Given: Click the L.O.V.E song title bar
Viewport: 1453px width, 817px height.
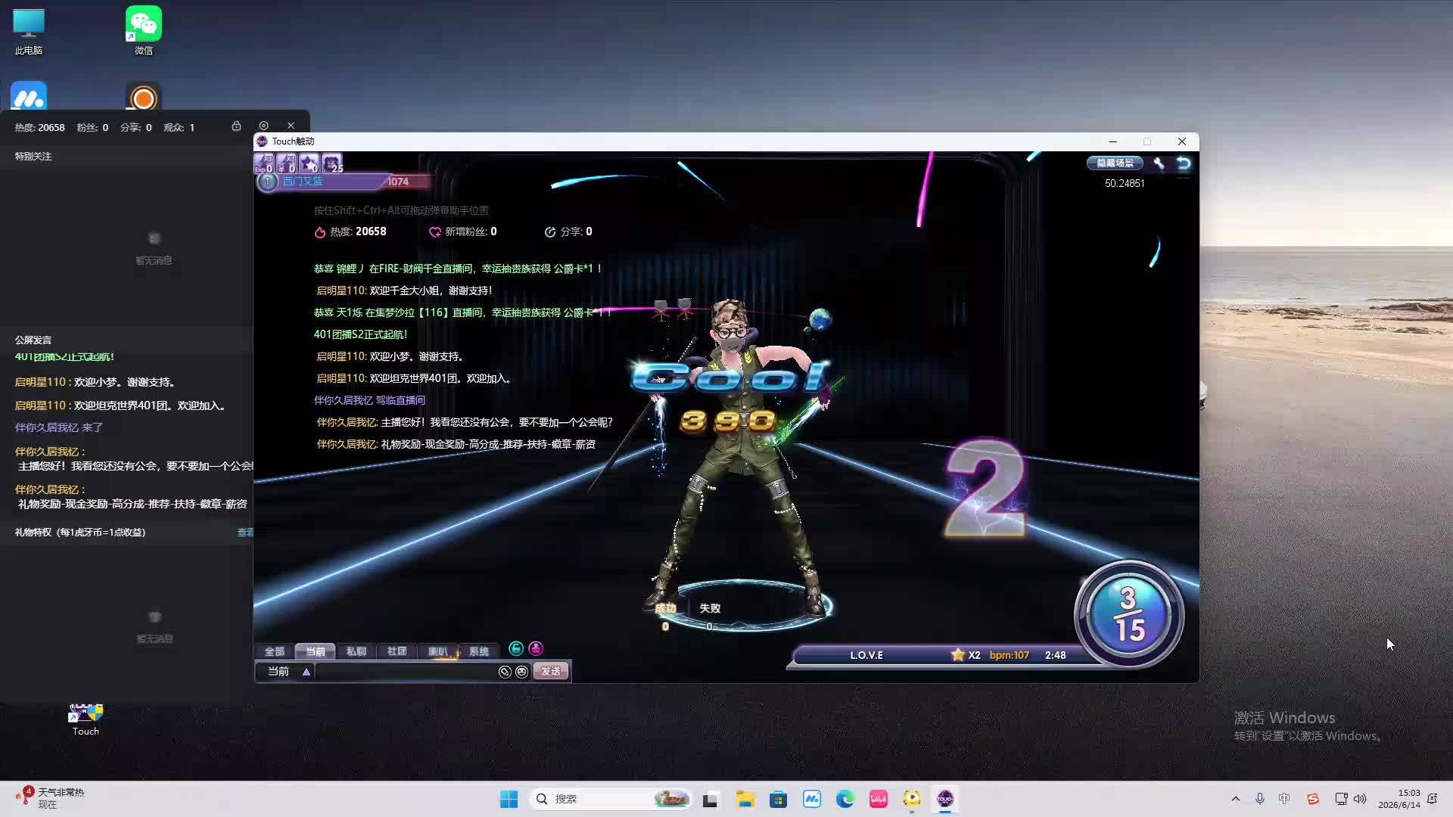Looking at the screenshot, I should [x=867, y=655].
